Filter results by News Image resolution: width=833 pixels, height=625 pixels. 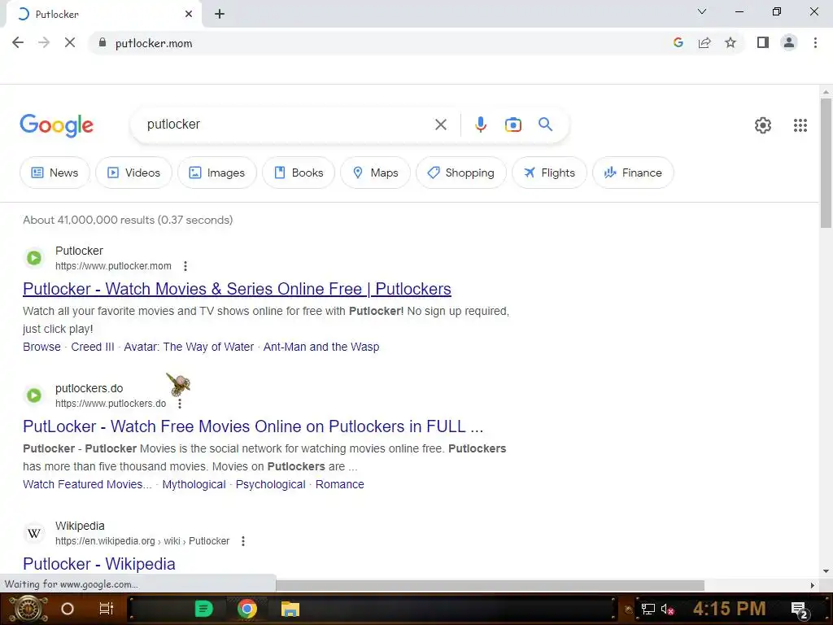[x=55, y=173]
